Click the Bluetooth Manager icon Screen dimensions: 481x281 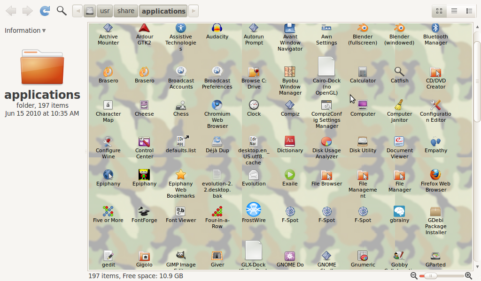tap(435, 28)
